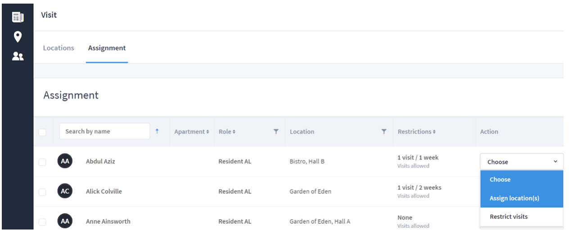Screen dimensions: 569x234
Task: Sort by the Apartment column
Action: 192,132
